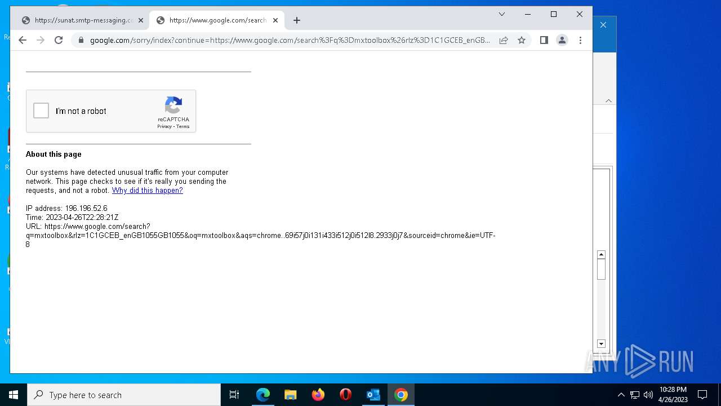Open the clock and date flyout
The width and height of the screenshot is (721, 406).
673,395
